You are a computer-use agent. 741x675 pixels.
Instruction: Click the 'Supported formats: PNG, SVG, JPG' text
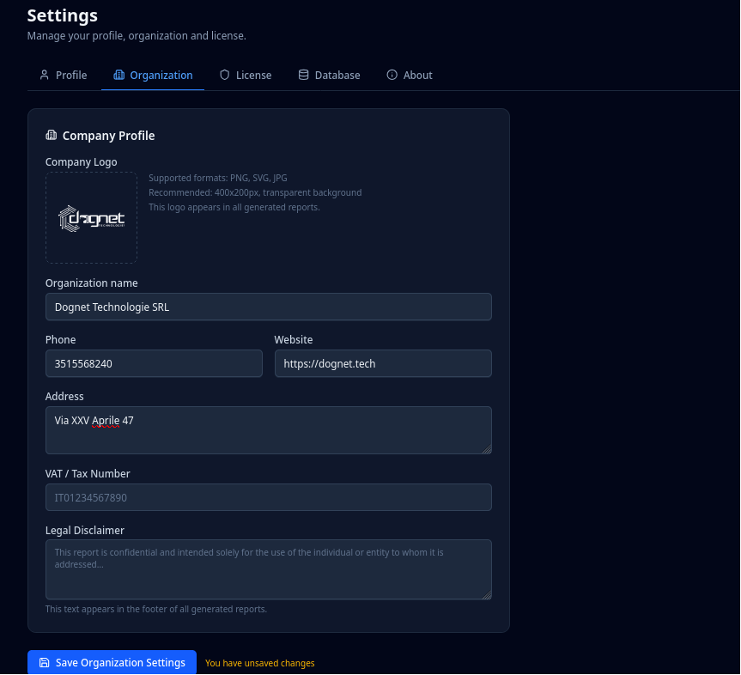(218, 179)
